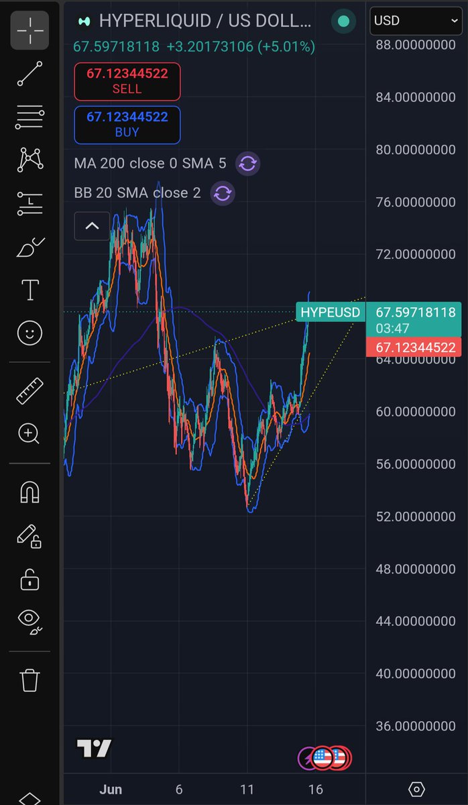
Task: Select the text annotation tool
Action: tap(30, 290)
